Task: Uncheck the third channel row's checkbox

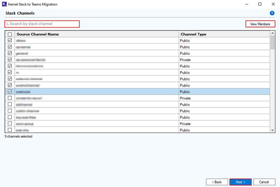Action: (x=10, y=53)
